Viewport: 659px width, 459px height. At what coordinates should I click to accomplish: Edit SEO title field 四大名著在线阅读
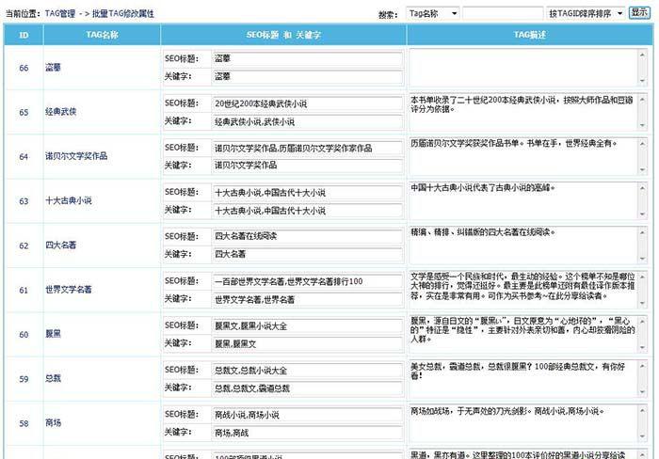[x=308, y=237]
